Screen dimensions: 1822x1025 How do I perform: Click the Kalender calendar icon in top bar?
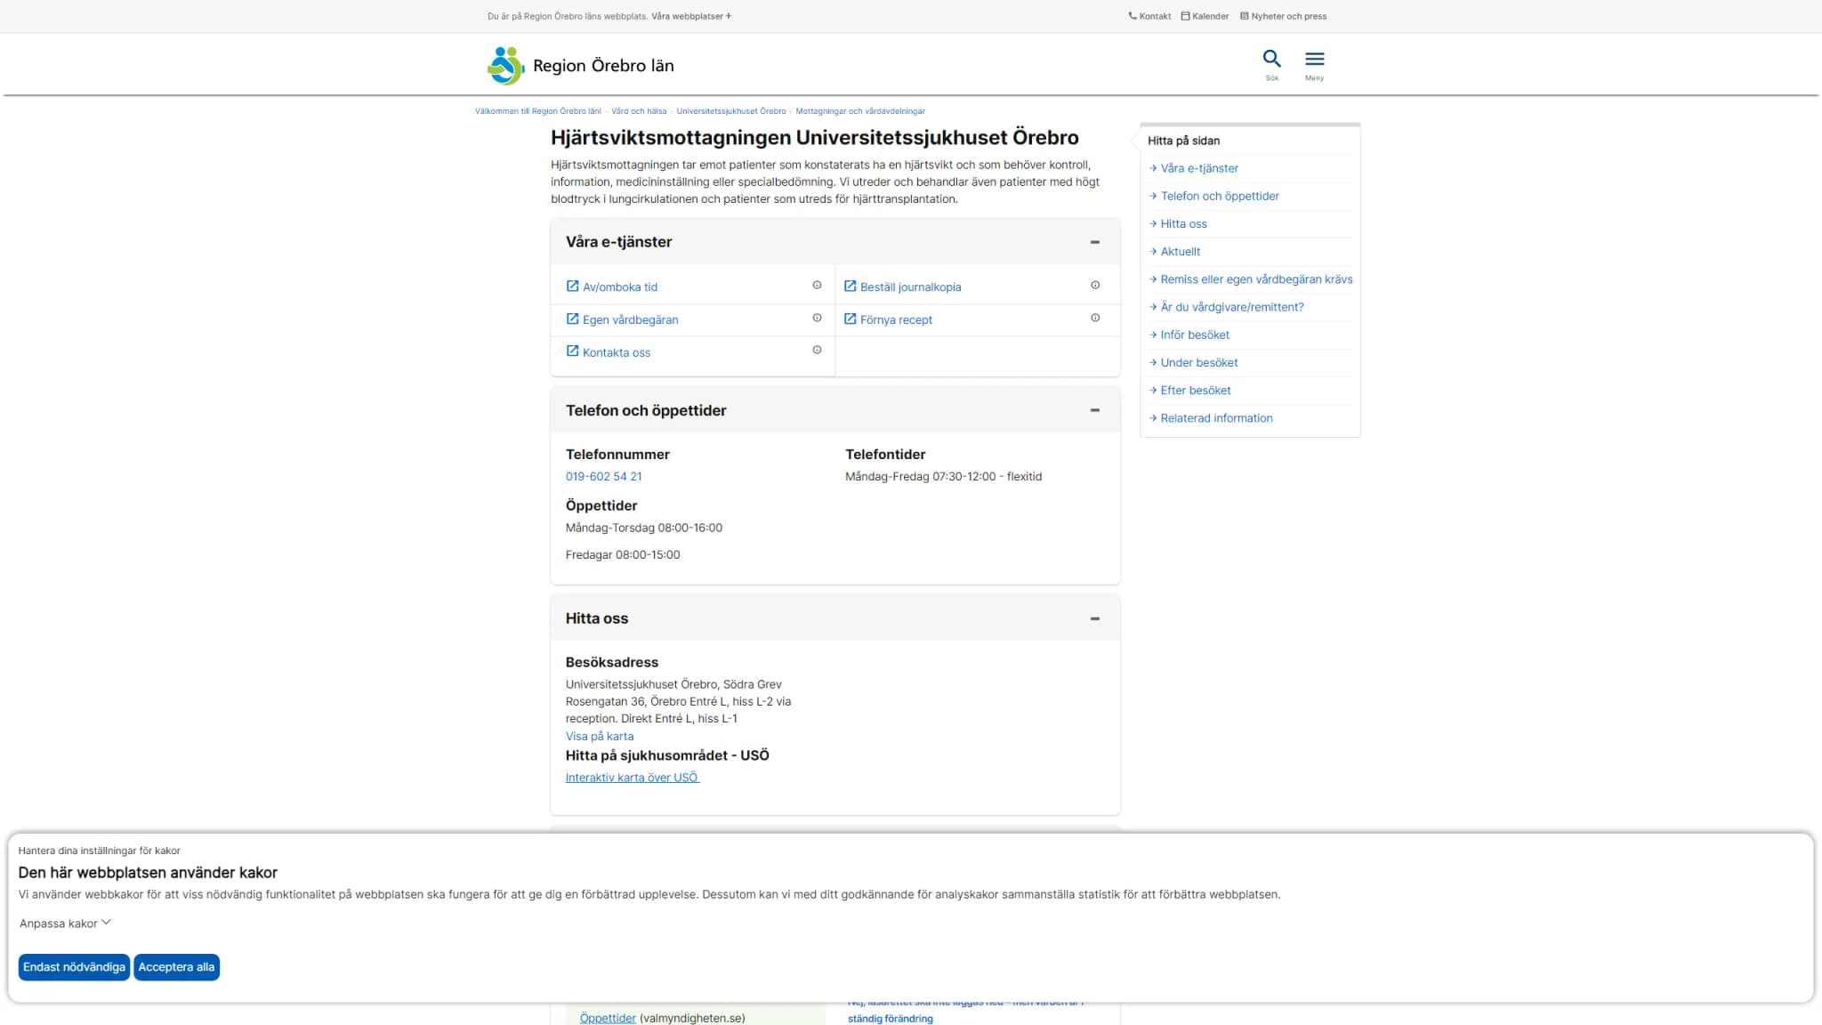coord(1185,16)
